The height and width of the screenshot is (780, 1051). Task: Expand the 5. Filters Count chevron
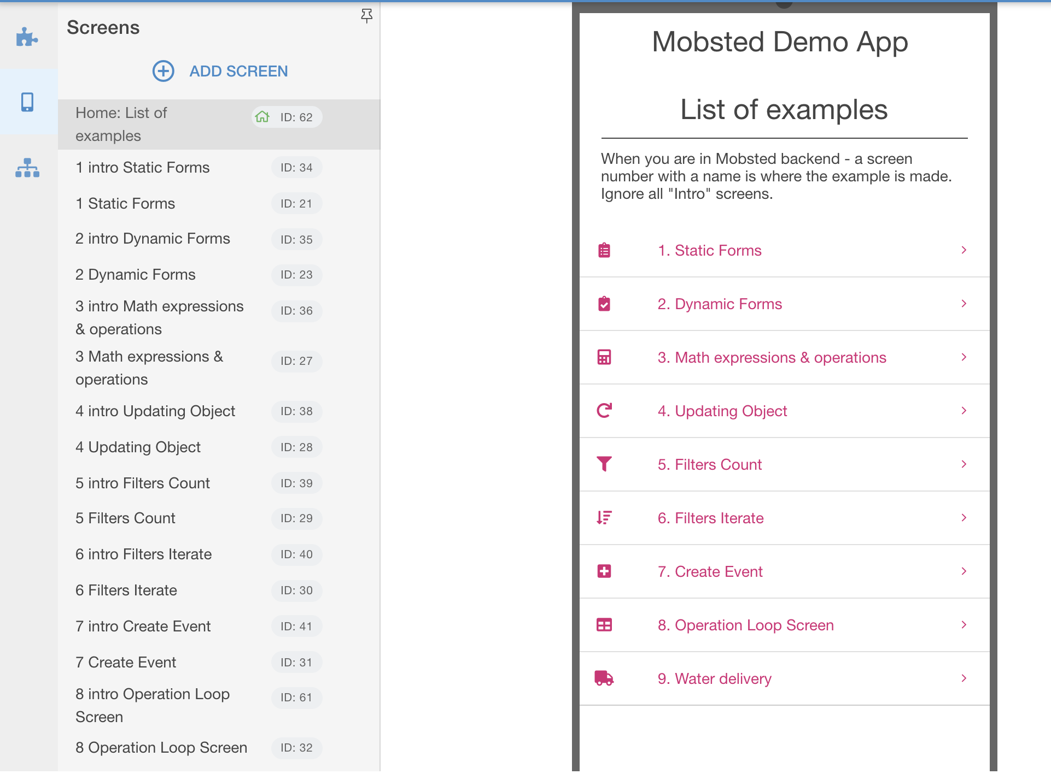pos(964,464)
